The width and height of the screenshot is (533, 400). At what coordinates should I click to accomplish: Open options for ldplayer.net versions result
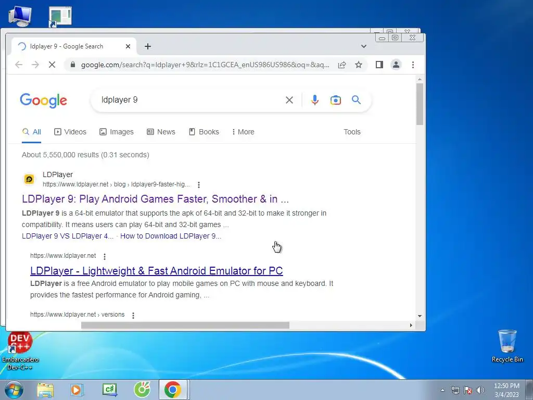click(133, 315)
